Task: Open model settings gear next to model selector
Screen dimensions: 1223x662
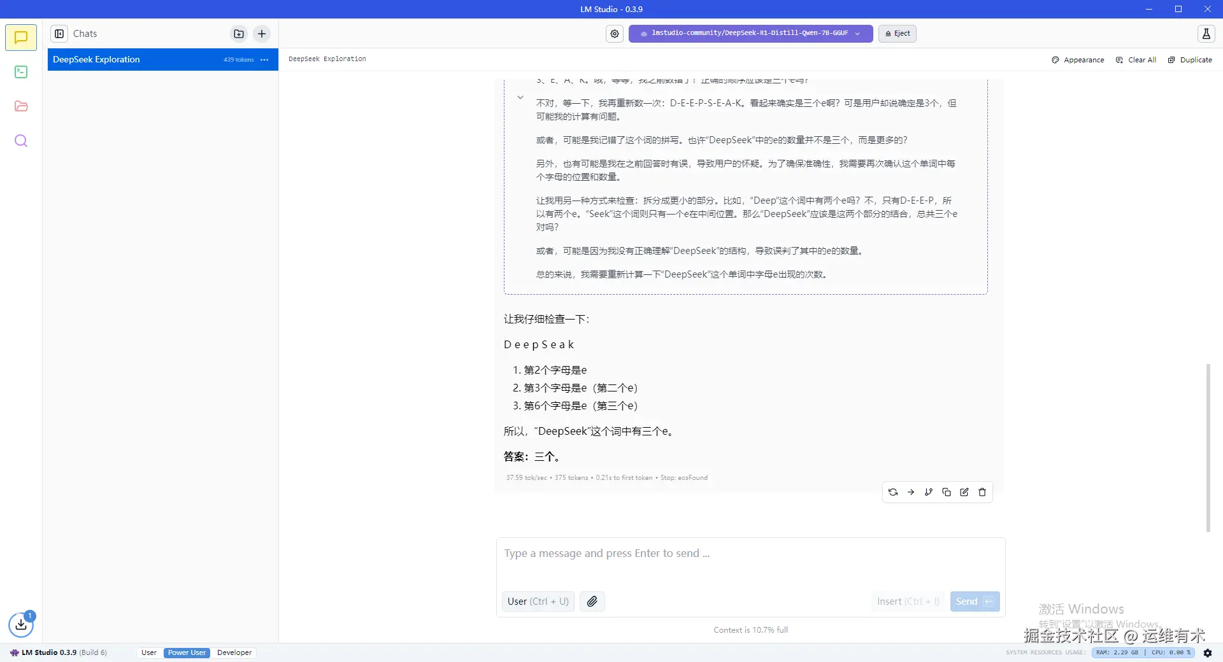Action: coord(615,34)
